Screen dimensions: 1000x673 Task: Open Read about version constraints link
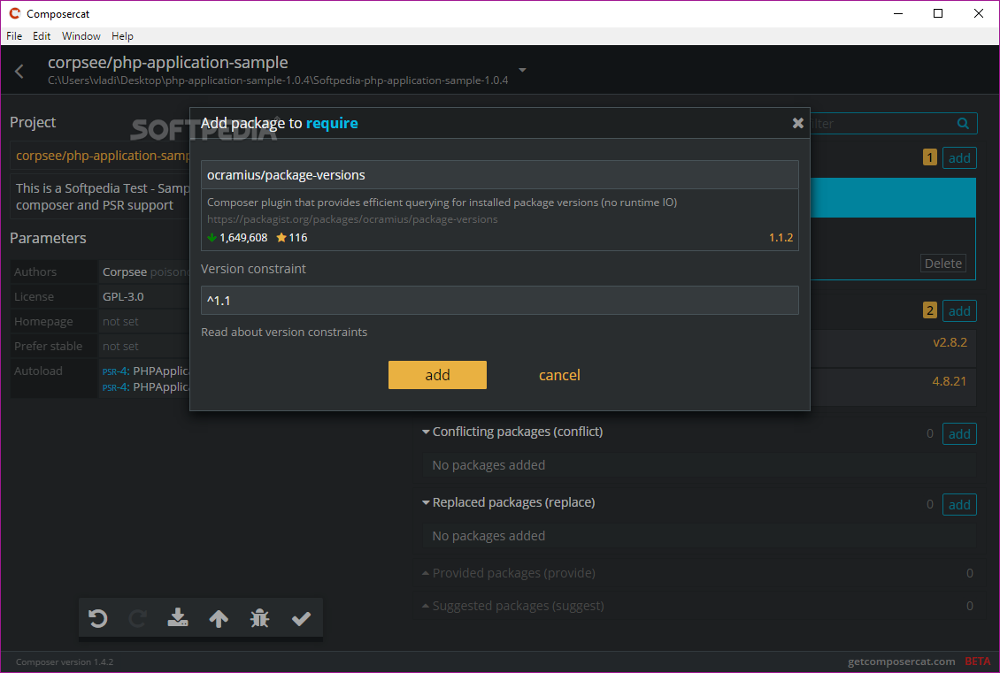(x=284, y=332)
